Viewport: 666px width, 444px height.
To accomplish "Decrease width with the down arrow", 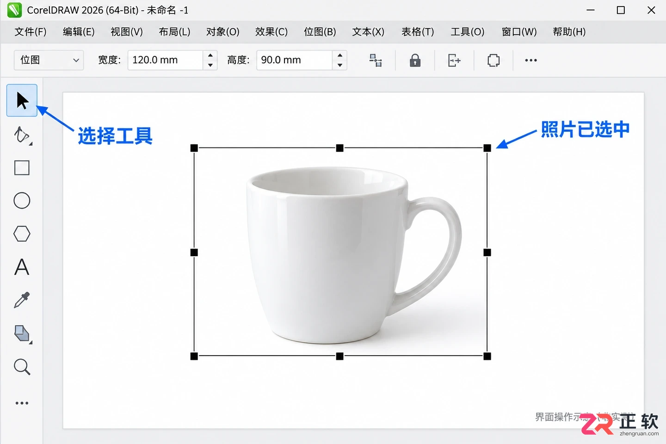I will 210,65.
